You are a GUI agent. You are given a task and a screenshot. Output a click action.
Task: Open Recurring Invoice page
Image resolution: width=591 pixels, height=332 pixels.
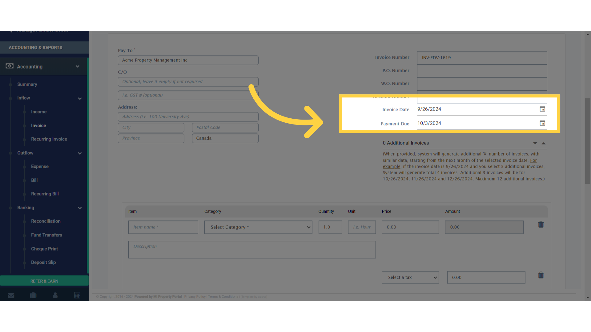[49, 139]
